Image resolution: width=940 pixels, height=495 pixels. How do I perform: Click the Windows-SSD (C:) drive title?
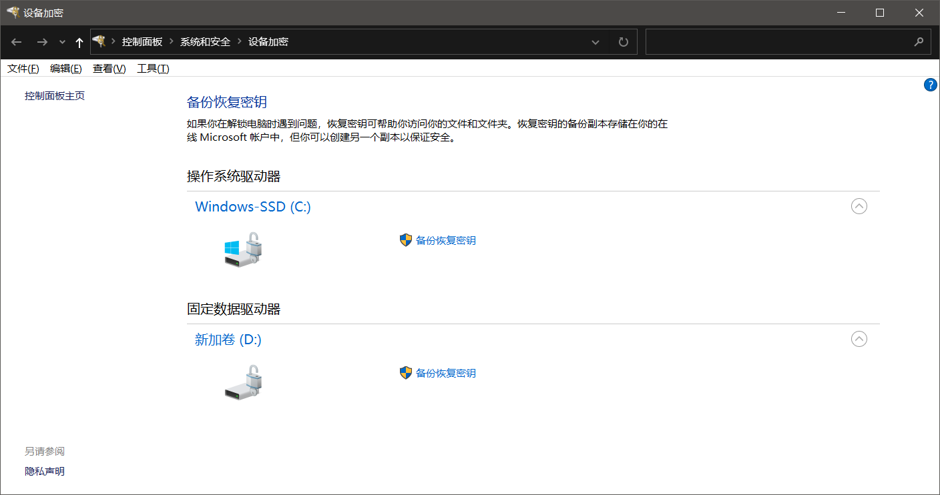coord(253,207)
